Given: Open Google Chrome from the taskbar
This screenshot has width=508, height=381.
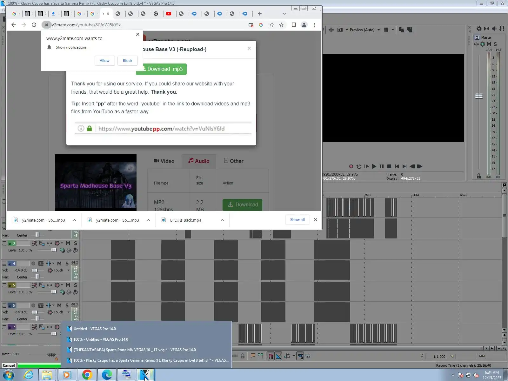Looking at the screenshot, I should click(87, 375).
